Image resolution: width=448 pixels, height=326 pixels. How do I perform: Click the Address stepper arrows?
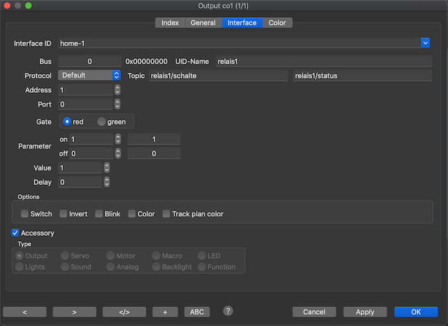(117, 89)
